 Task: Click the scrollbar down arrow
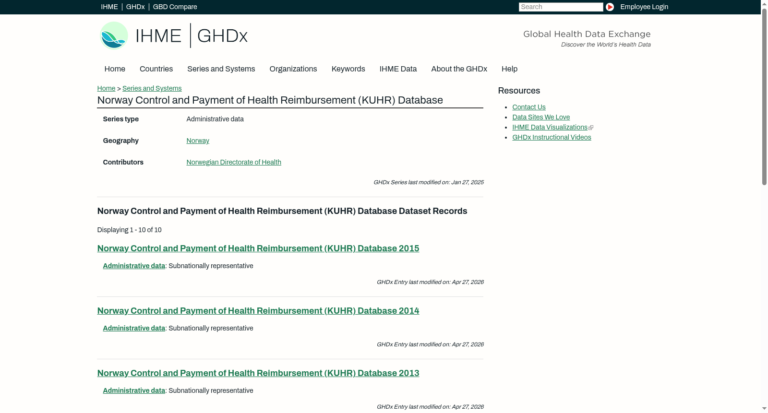[x=764, y=409]
